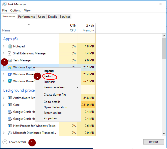Viewport: 167px width, 149px height.
Task: Maximize the Task Manager window
Action: (x=149, y=4)
